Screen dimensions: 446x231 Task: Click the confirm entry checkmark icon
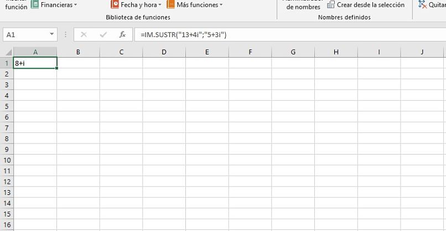pos(103,34)
